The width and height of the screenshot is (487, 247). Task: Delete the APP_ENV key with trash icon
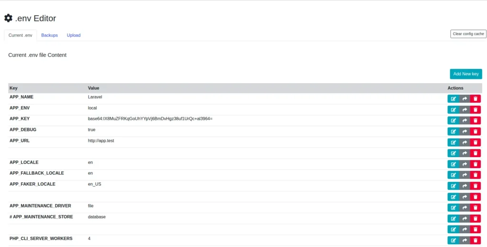[x=475, y=110]
